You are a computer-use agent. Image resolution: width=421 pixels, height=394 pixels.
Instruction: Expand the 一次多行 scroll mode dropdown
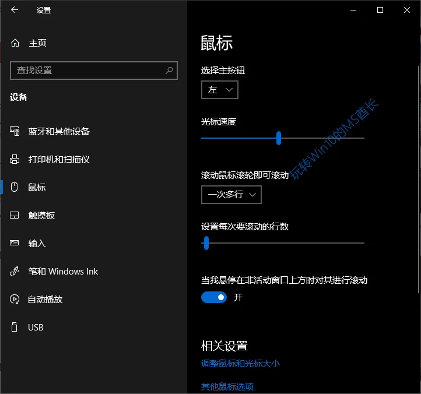coord(231,195)
